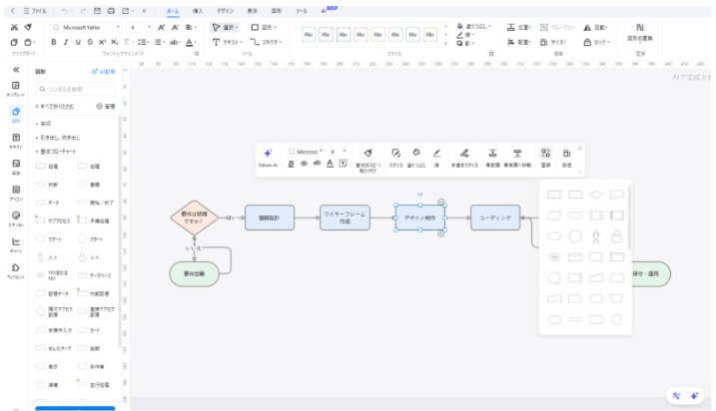Bring shape to front with 最前面
This screenshot has width=716, height=411.
(493, 156)
